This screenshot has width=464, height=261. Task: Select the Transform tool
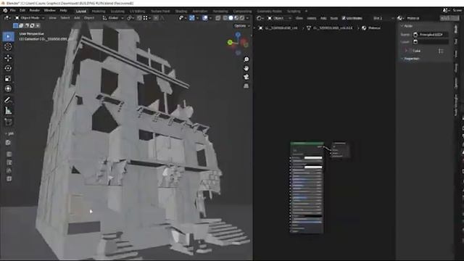pos(8,88)
